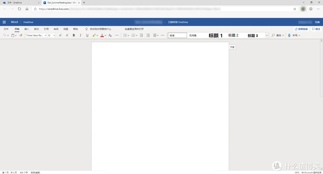
Task: Click the 告诉我你想要做什么 search field
Action: click(x=100, y=29)
